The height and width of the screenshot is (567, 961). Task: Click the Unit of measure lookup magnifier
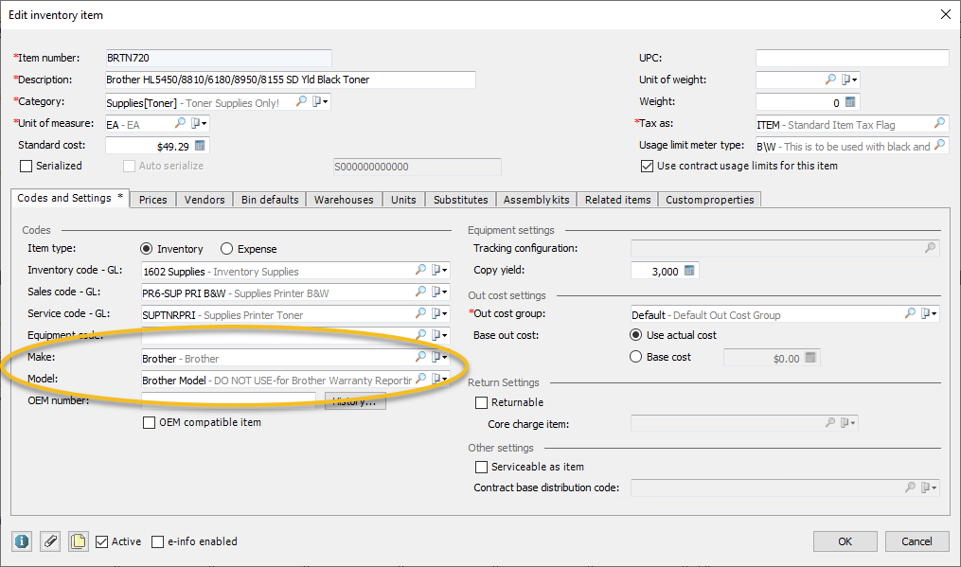(180, 123)
